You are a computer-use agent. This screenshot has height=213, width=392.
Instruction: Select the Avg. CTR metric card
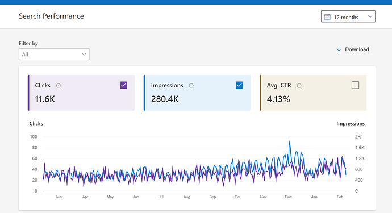pos(313,93)
